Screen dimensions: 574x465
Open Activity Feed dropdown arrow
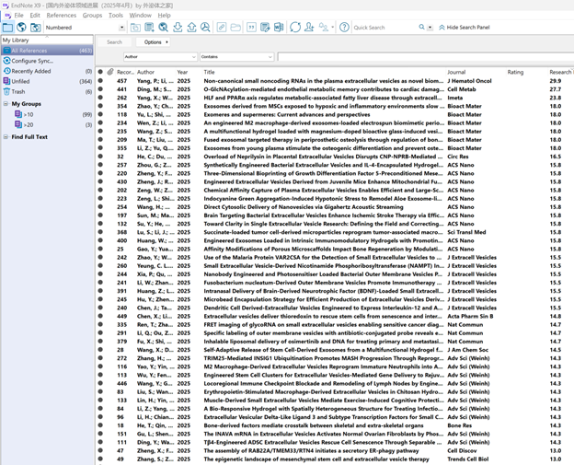[x=332, y=27]
